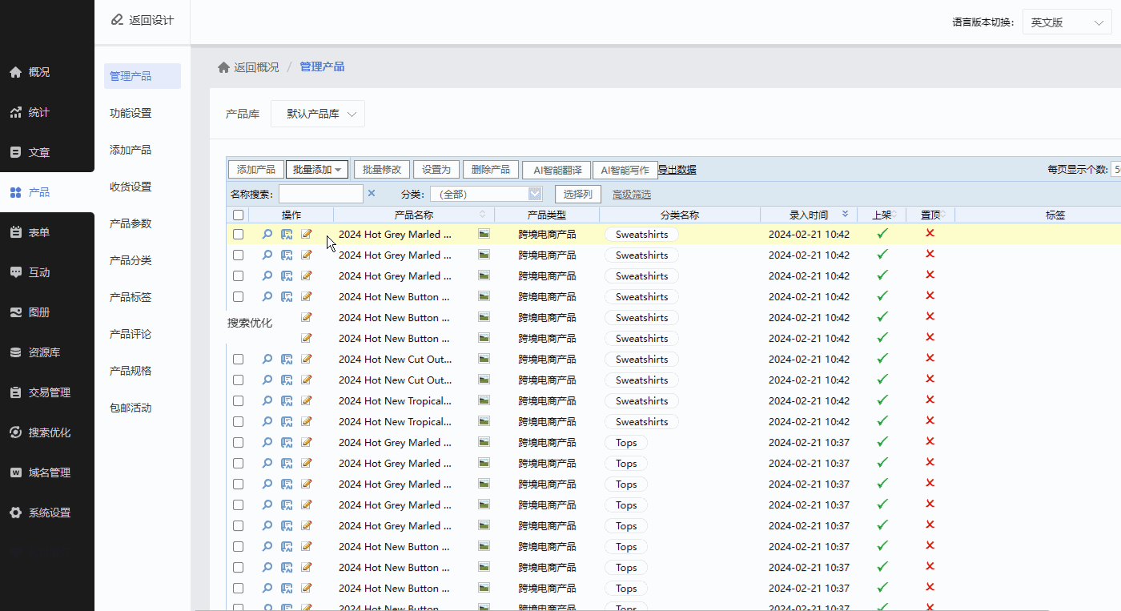1121x611 pixels.
Task: Click the 互动 chat bubble icon
Action: pyautogui.click(x=15, y=272)
